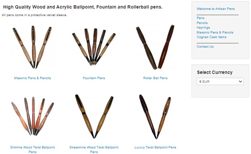Image resolution: width=251 pixels, height=154 pixels.
Task: Select Pens in the sidebar menu
Action: pos(200,18)
